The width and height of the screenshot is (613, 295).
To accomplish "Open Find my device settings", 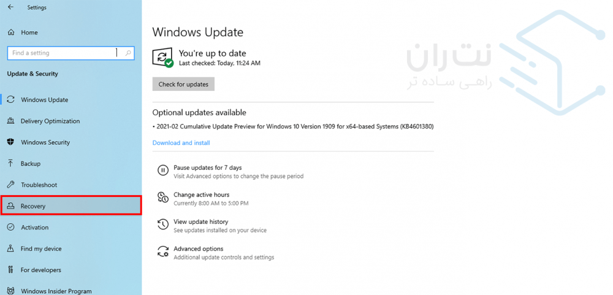I will point(40,249).
